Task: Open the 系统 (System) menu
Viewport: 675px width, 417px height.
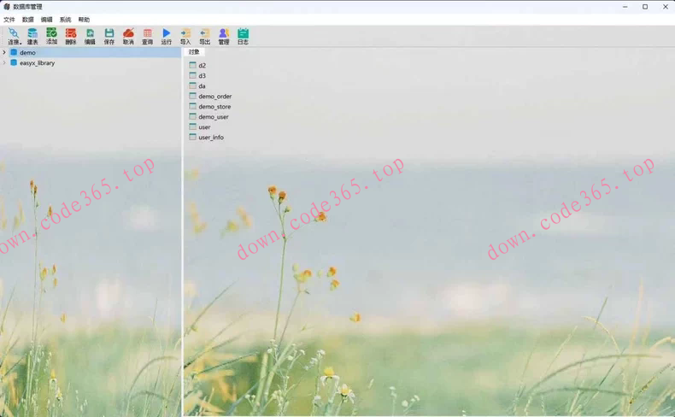Action: tap(66, 20)
